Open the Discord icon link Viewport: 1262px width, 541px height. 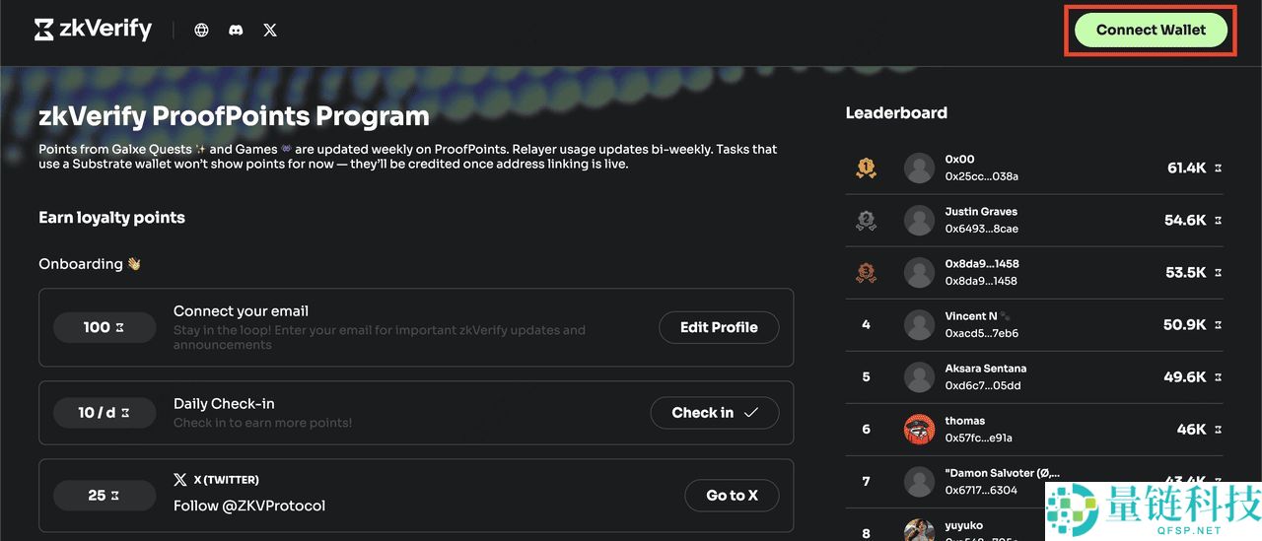pyautogui.click(x=236, y=30)
